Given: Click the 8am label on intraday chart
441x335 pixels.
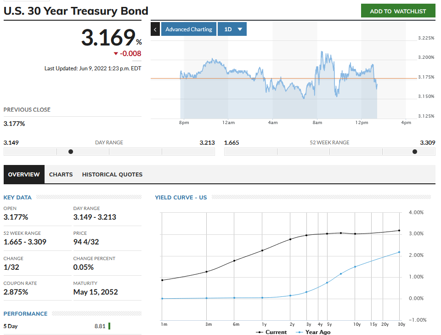Looking at the screenshot, I should tap(317, 123).
